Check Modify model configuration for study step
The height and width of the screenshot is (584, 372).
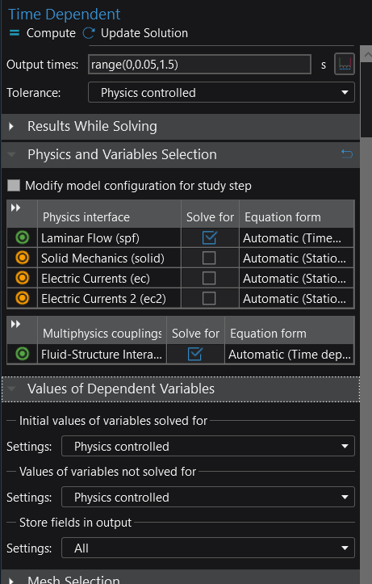tap(14, 186)
